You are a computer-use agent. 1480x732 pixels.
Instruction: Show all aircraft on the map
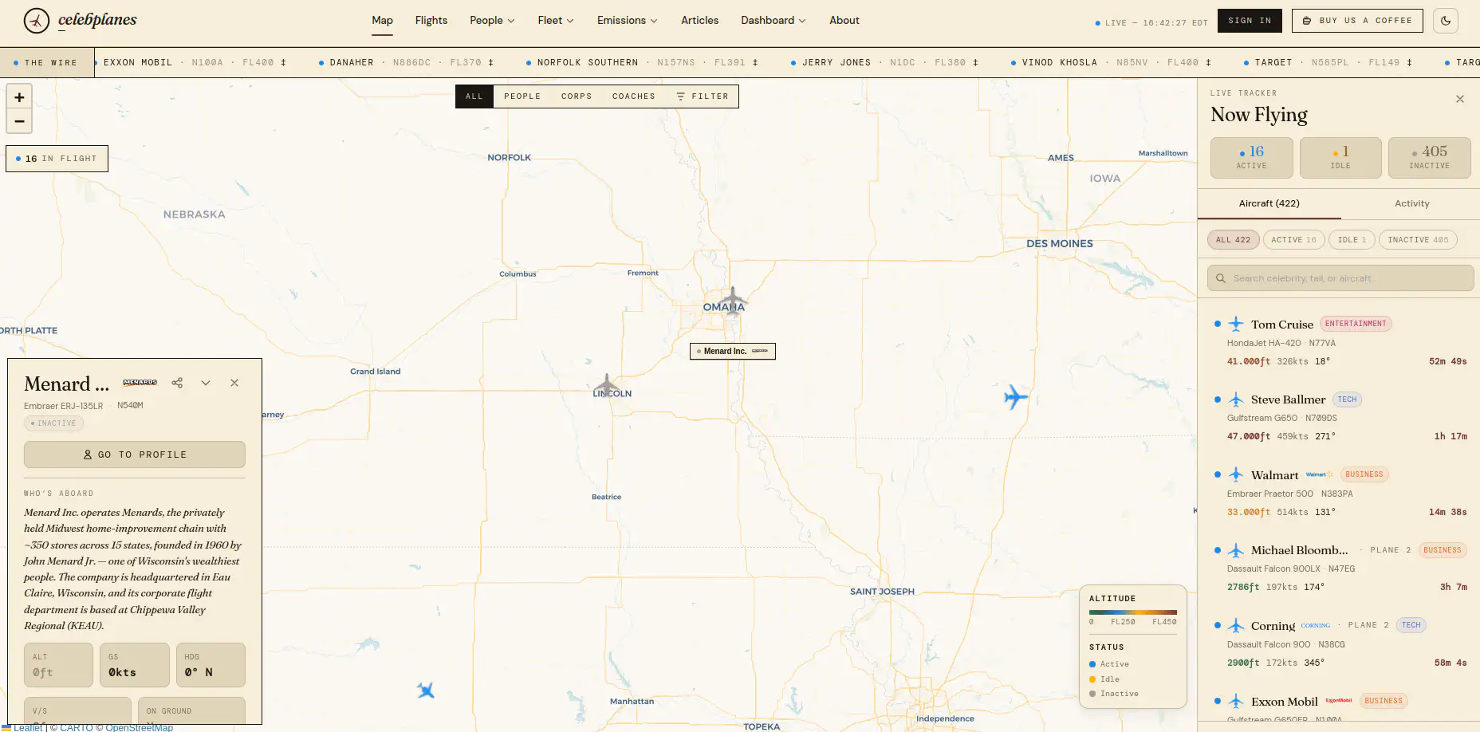tap(474, 96)
